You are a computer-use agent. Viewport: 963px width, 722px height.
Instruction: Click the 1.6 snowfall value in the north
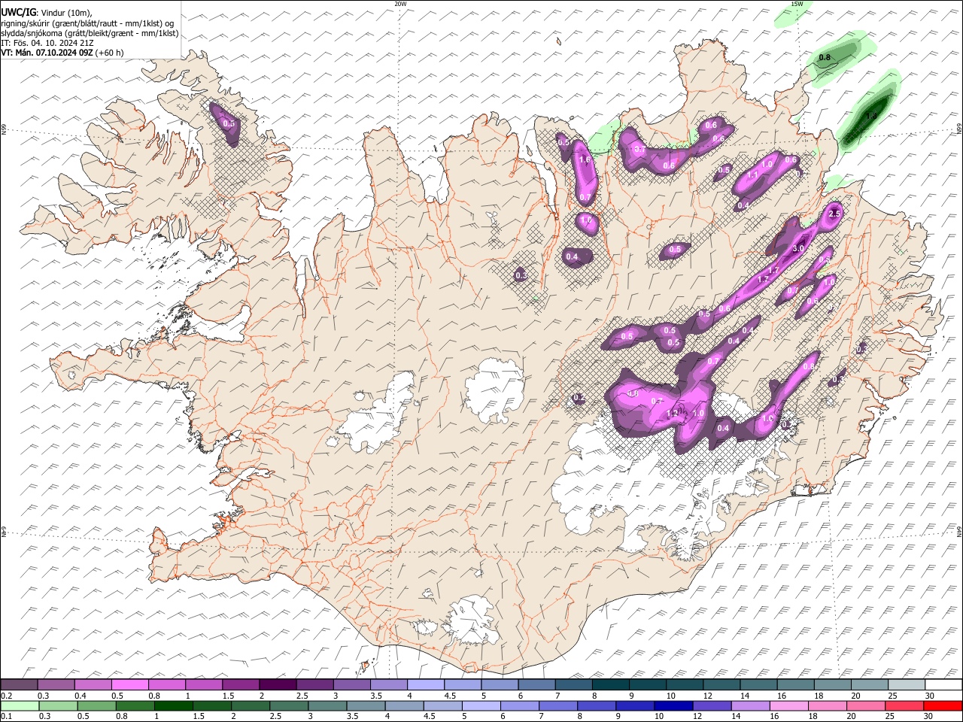[x=584, y=159]
